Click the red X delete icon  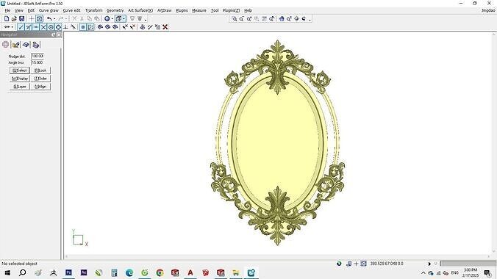click(x=165, y=27)
